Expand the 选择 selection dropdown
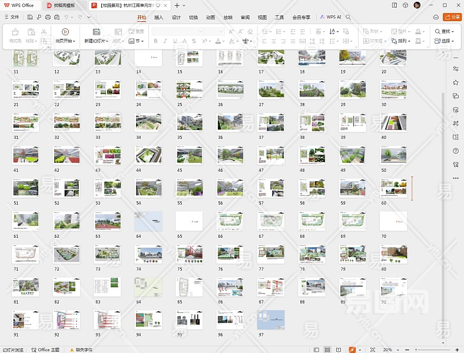The width and height of the screenshot is (464, 353). click(x=445, y=41)
